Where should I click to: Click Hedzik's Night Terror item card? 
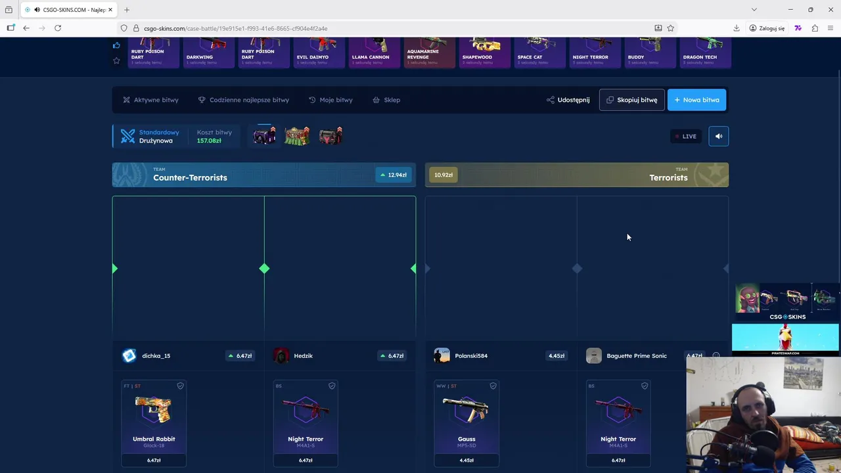306,424
